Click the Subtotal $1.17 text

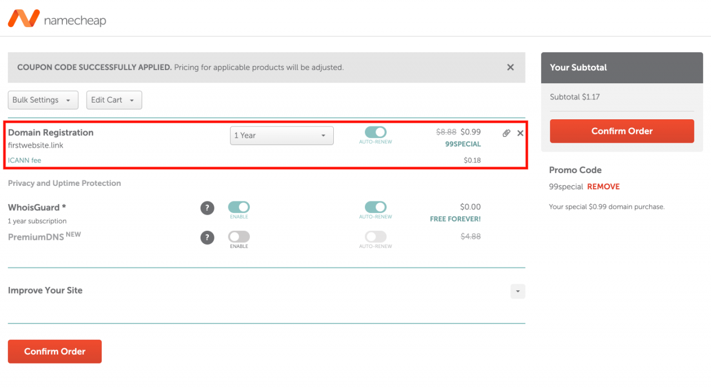click(x=575, y=97)
